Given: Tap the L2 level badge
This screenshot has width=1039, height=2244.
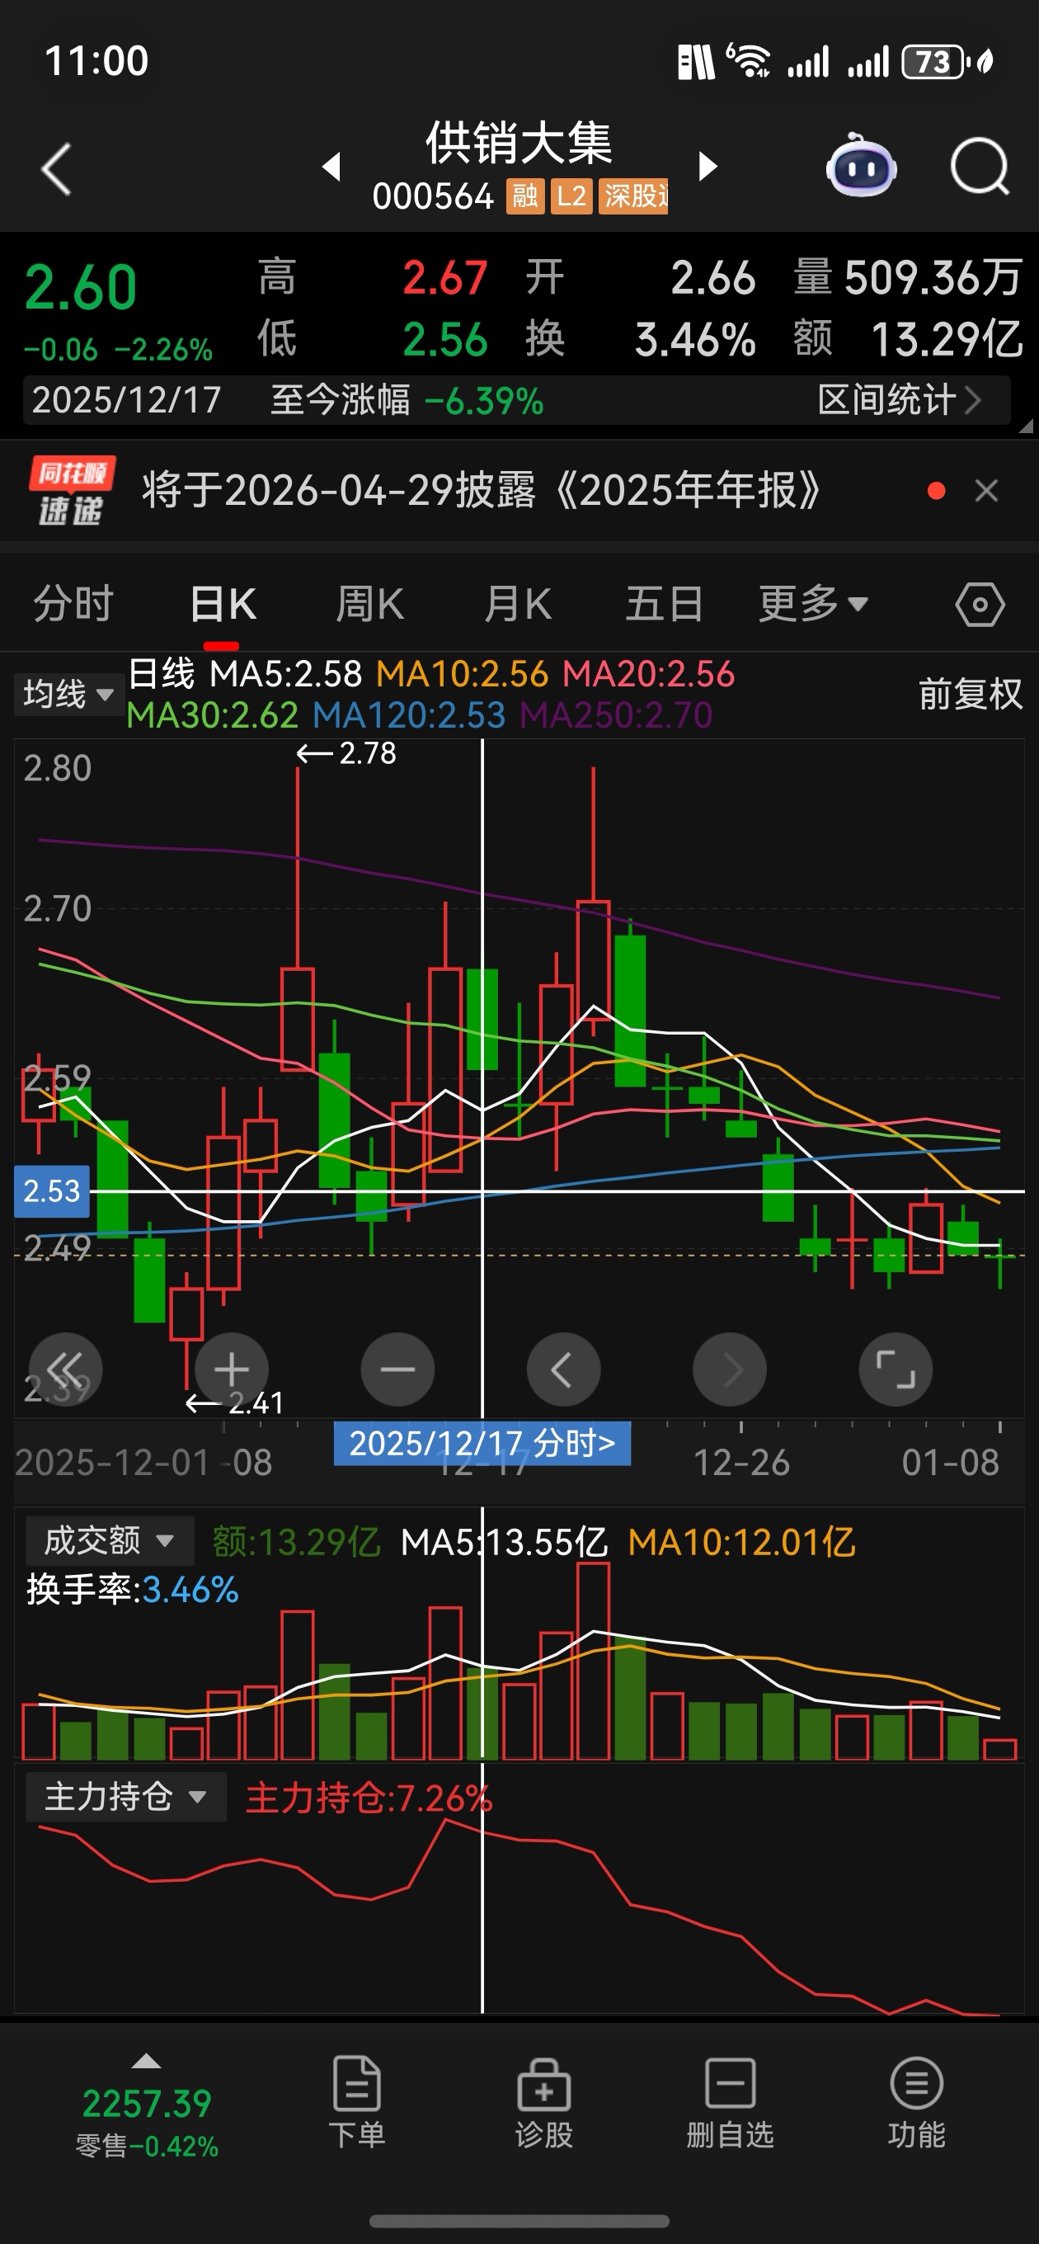Looking at the screenshot, I should click(571, 196).
